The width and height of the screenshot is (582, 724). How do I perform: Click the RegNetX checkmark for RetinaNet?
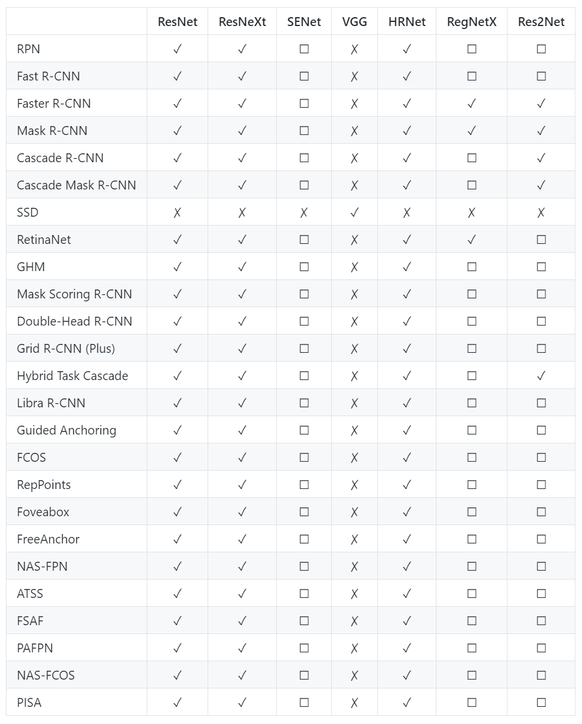pos(471,240)
